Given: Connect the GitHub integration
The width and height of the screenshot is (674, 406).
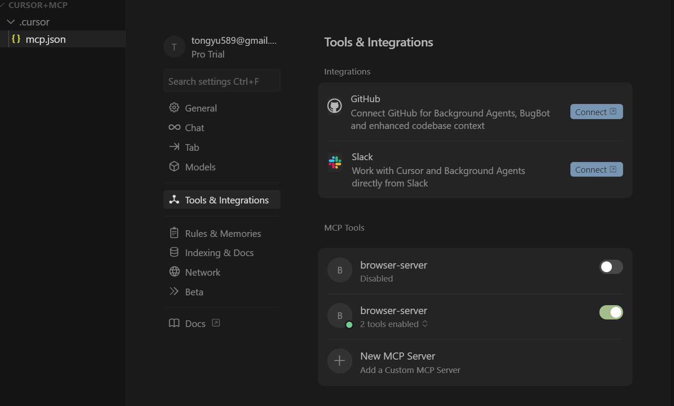Looking at the screenshot, I should (596, 112).
